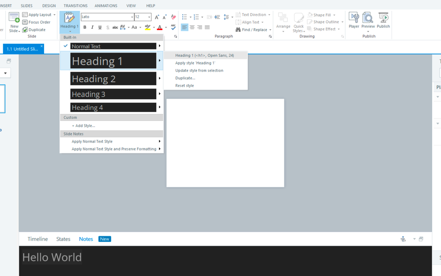
Task: Toggle Bold formatting
Action: coord(85,27)
